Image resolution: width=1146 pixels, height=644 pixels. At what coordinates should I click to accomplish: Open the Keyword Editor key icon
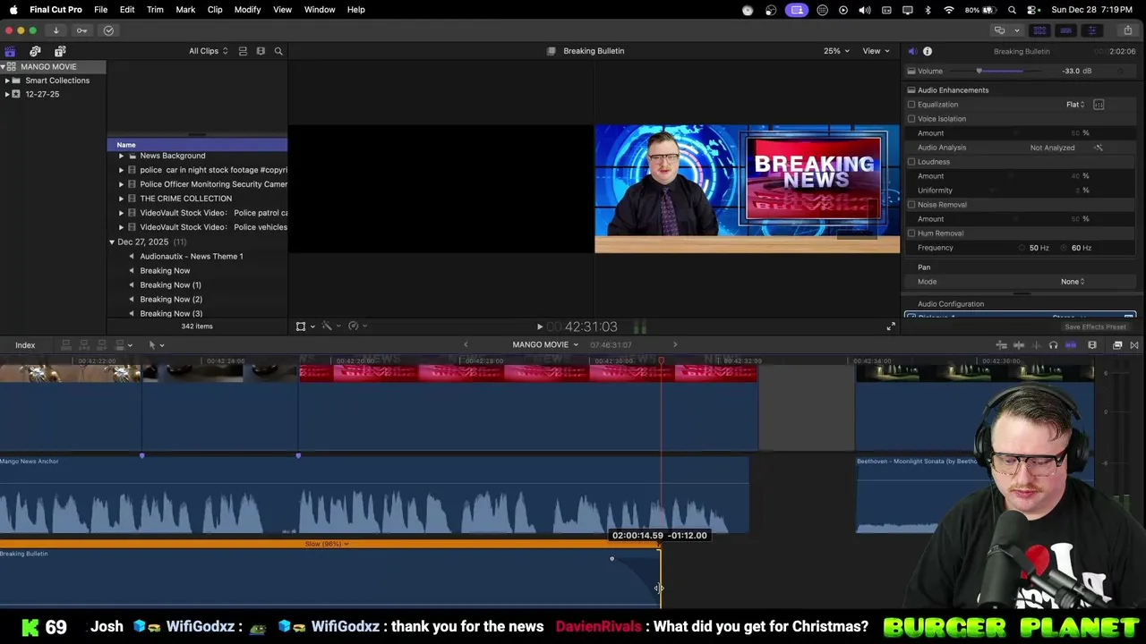click(x=81, y=30)
